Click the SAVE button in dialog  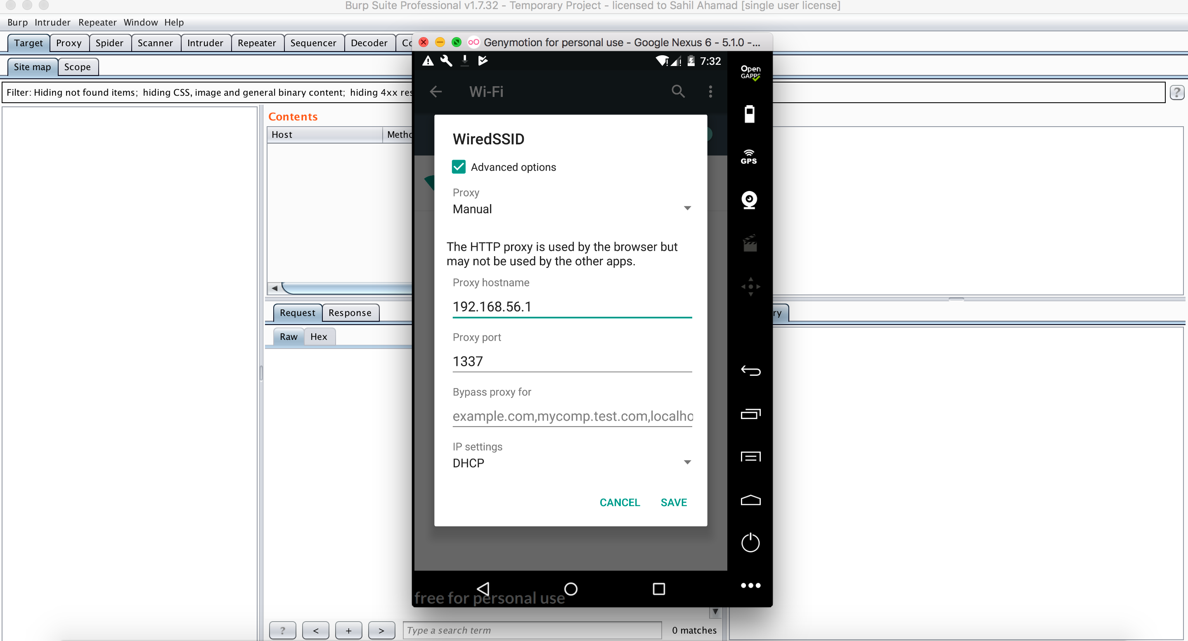click(673, 502)
